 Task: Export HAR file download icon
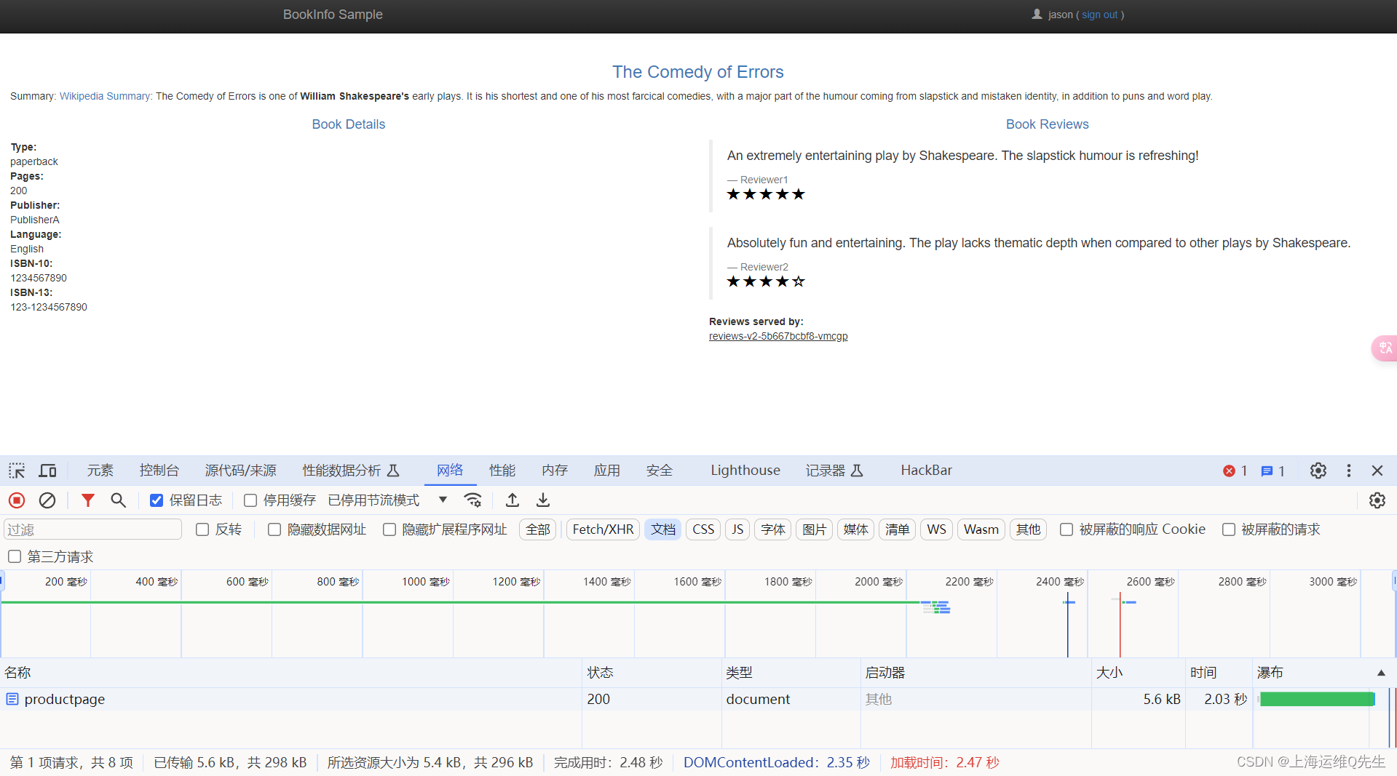pyautogui.click(x=543, y=500)
